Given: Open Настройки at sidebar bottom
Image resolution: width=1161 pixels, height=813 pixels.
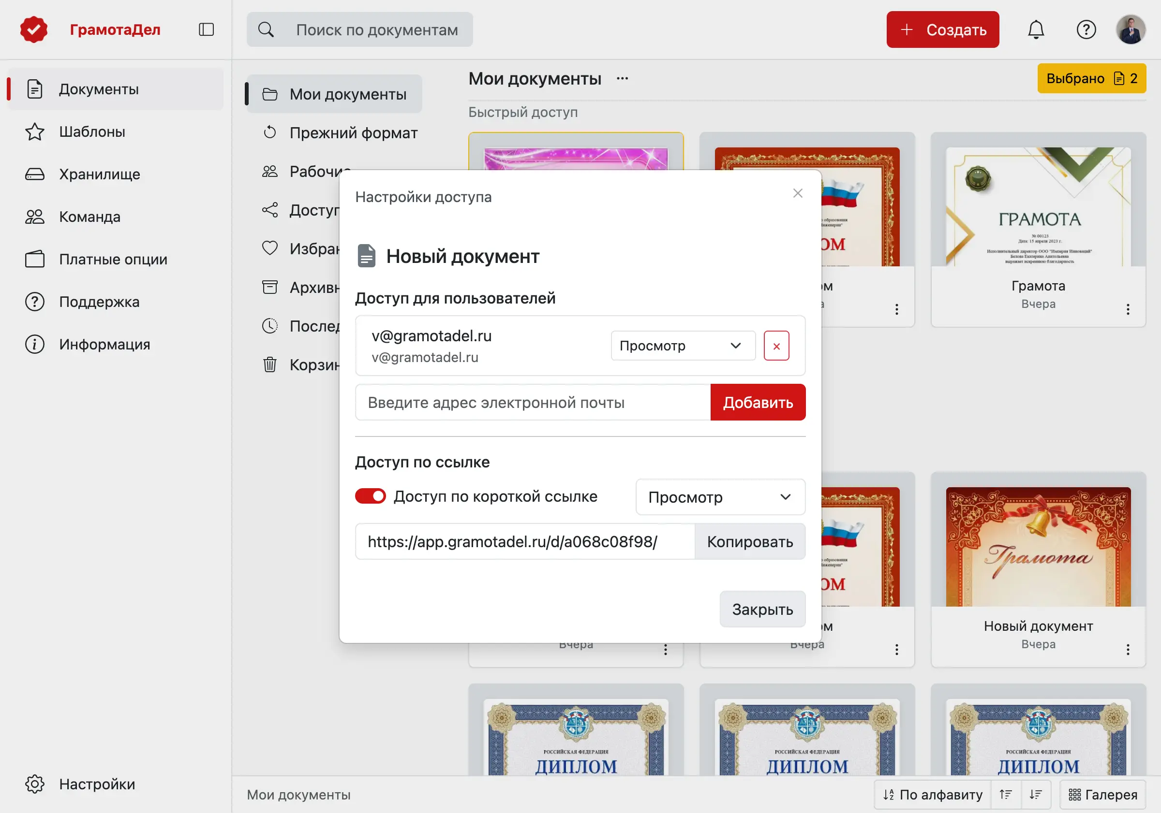Looking at the screenshot, I should click(x=115, y=784).
